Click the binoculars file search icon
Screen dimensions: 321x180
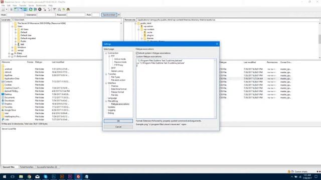pos(68,9)
